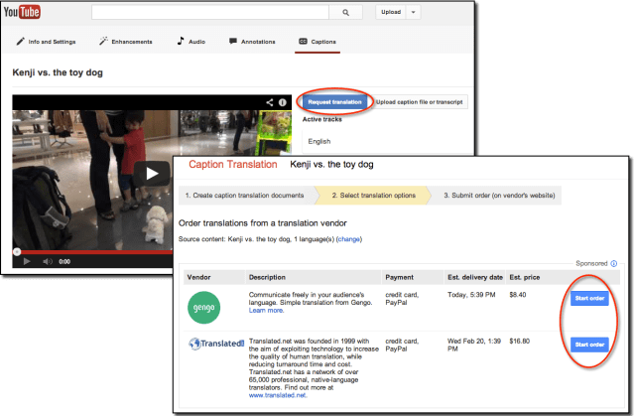The width and height of the screenshot is (634, 416).
Task: Click Upload caption file or transcript
Action: (421, 102)
